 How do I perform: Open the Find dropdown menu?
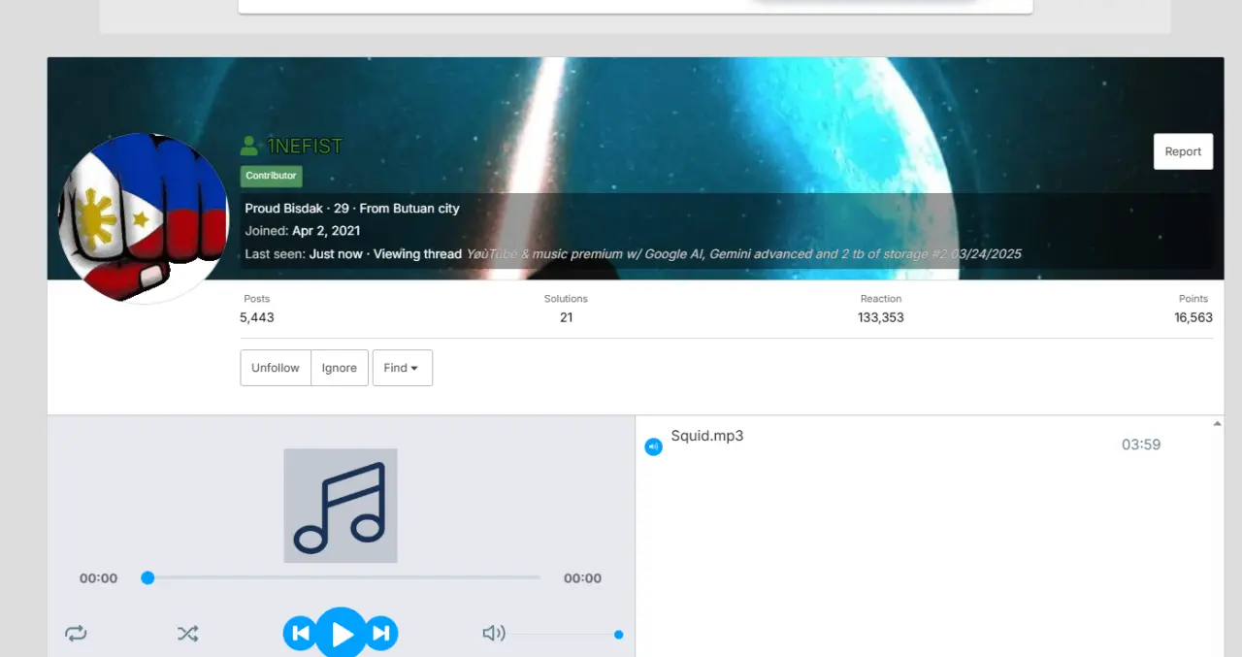coord(402,368)
